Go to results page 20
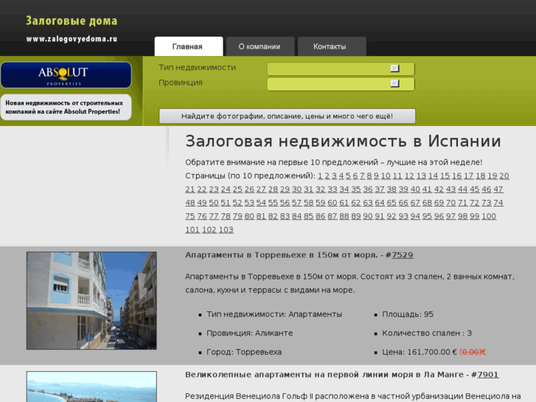 click(x=504, y=176)
